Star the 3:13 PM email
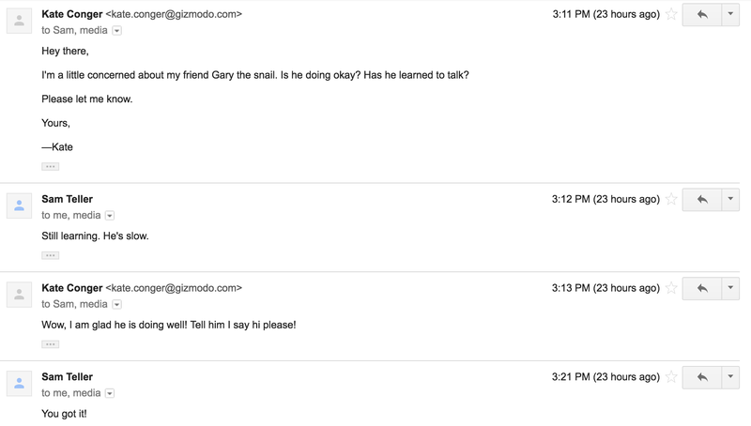Screen dimensions: 751x426 click(671, 288)
